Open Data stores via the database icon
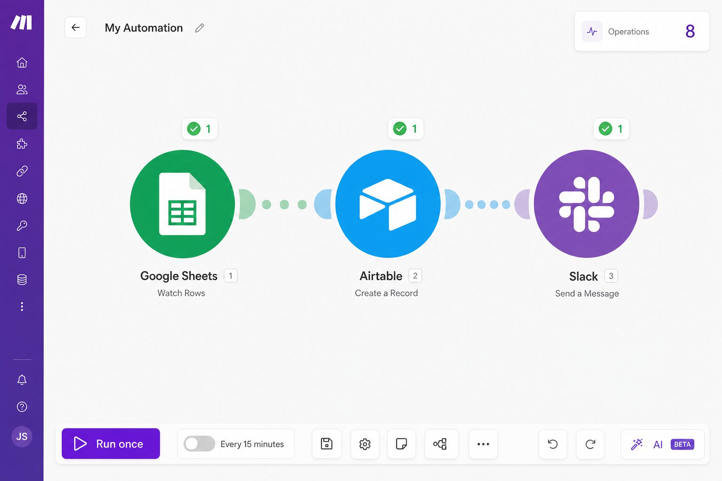The image size is (722, 481). pos(22,280)
